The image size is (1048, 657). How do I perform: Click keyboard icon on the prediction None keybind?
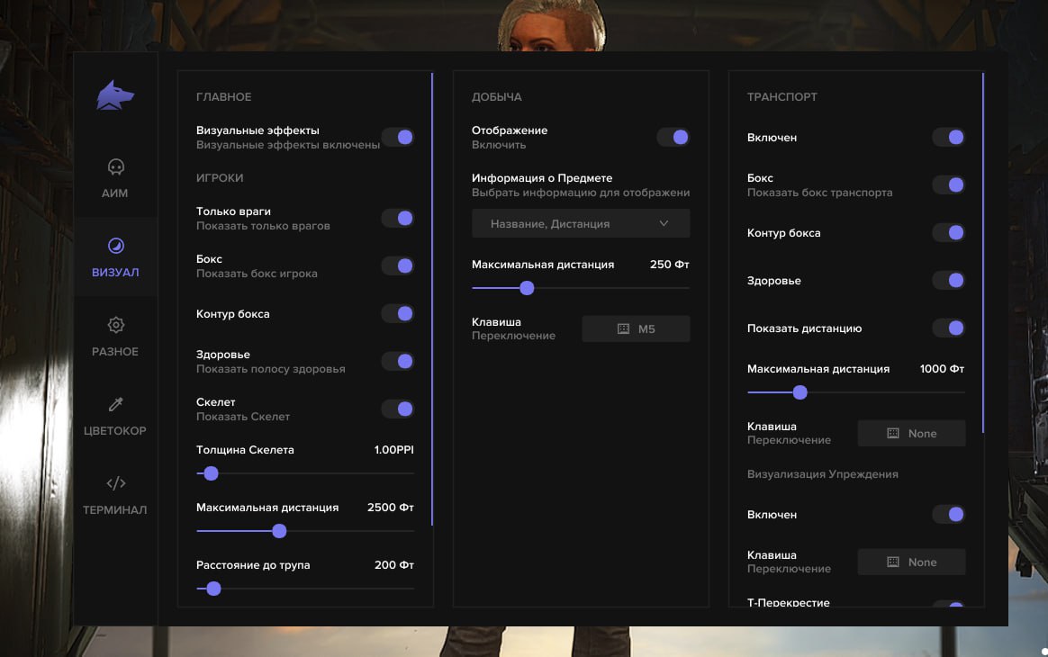[x=892, y=562]
